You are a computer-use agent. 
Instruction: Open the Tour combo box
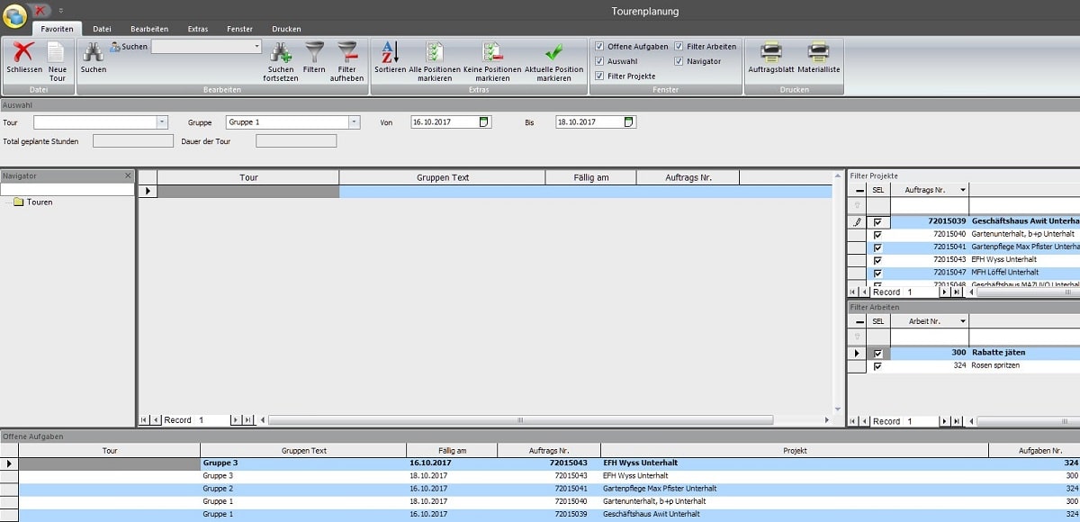(162, 122)
